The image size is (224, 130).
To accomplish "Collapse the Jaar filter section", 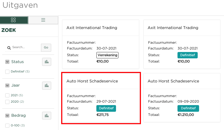I will [7, 85].
